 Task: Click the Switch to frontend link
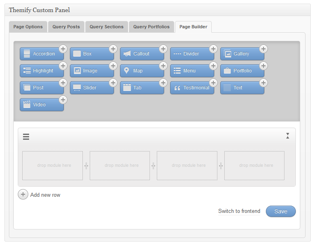[x=239, y=211]
